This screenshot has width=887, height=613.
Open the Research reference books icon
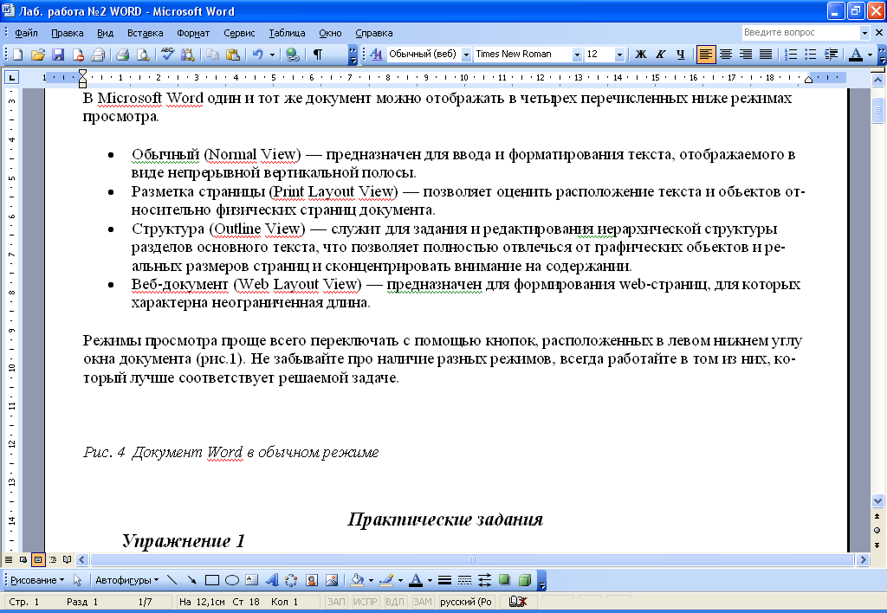tap(187, 55)
